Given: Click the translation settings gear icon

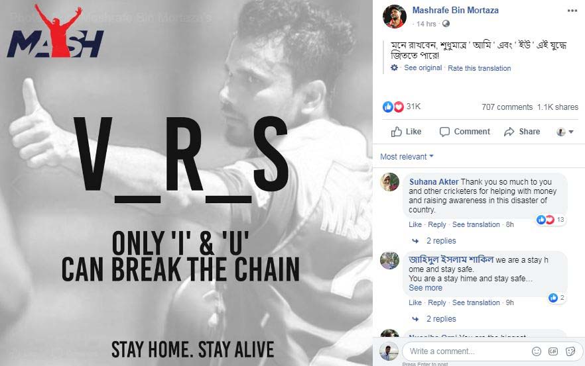Looking at the screenshot, I should (x=394, y=68).
